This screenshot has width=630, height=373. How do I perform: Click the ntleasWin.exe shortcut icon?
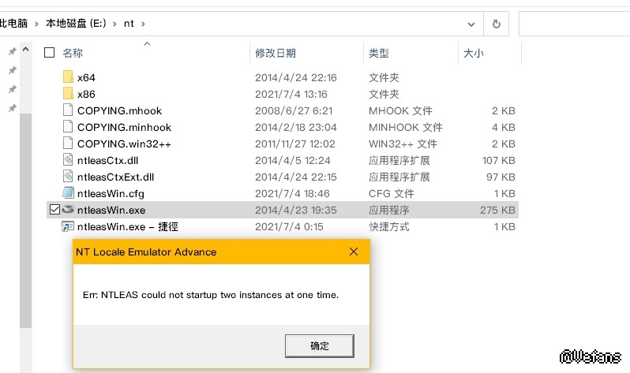click(x=68, y=226)
